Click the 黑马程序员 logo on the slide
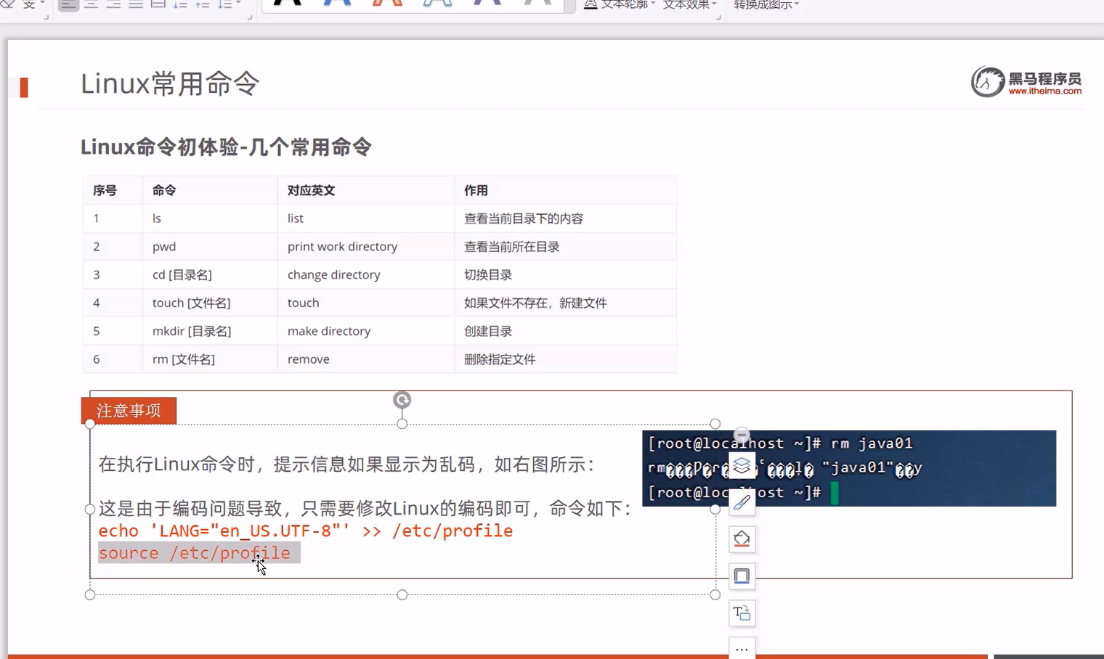The image size is (1104, 659). [x=1026, y=82]
